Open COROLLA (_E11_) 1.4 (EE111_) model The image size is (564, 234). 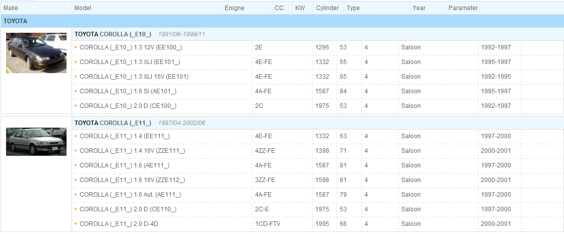pos(125,136)
